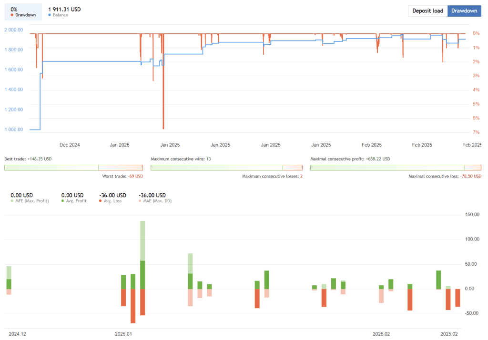Click the Best trade progress bar

73,168
